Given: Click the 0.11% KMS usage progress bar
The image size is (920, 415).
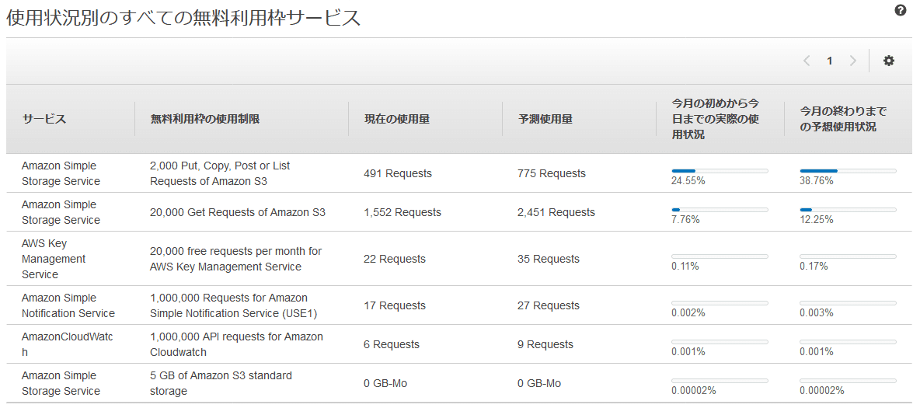Looking at the screenshot, I should [720, 256].
